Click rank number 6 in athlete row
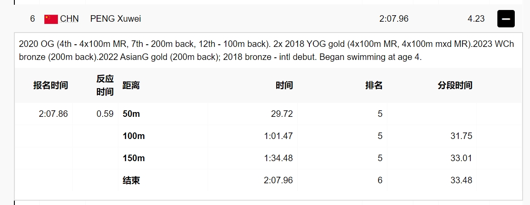 [x=33, y=19]
